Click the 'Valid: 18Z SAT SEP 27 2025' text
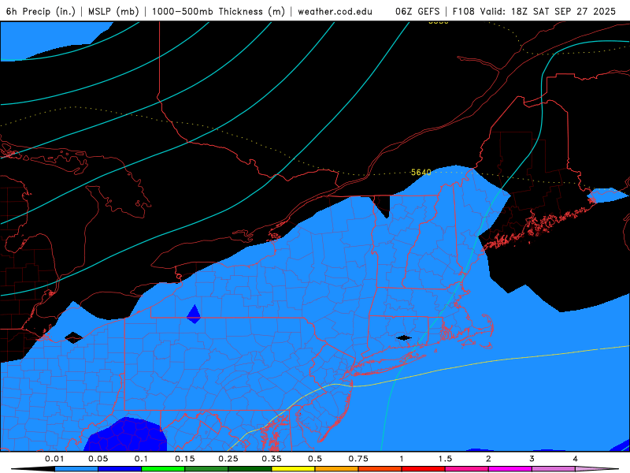The image size is (630, 473). coord(548,11)
